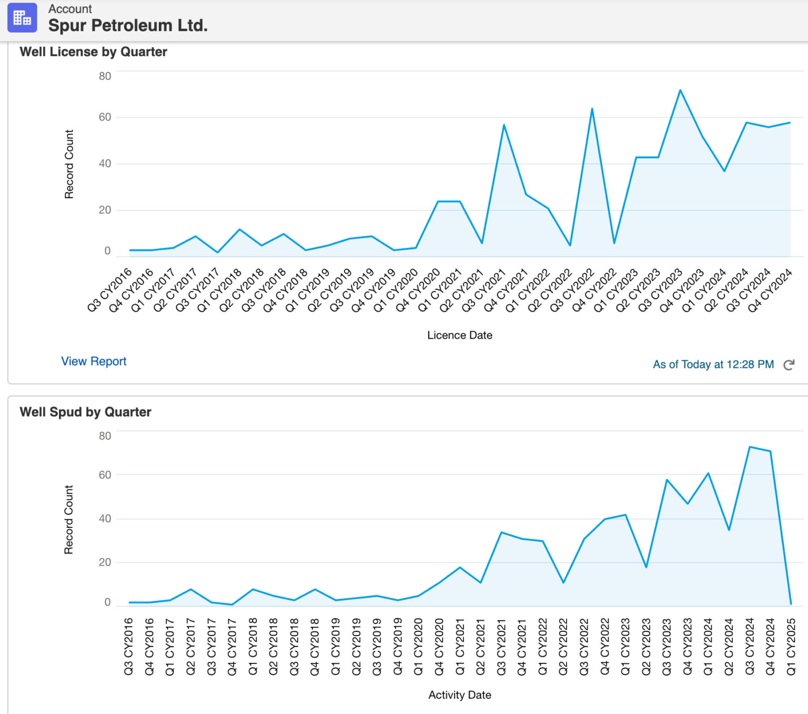Select the Q3 CY2024 peak on Spud chart

pyautogui.click(x=751, y=447)
